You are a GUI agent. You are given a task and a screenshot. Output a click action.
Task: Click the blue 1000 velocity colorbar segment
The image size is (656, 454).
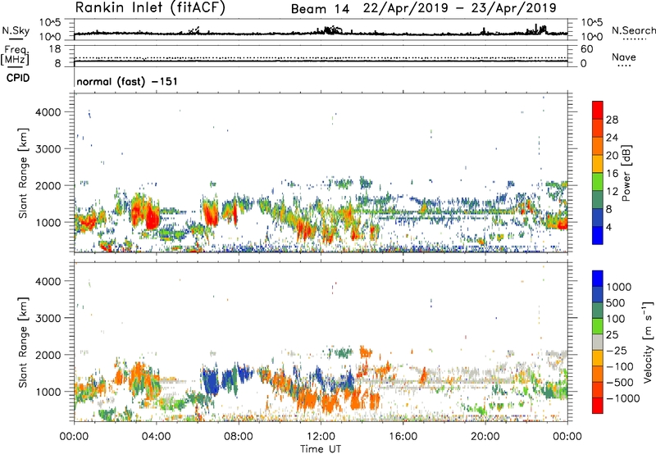[598, 279]
